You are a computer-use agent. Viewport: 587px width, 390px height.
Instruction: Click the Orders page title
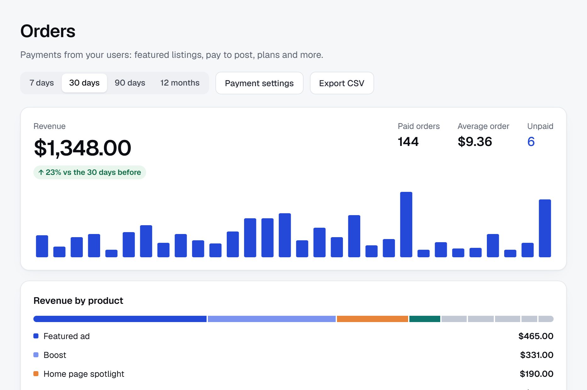(x=48, y=31)
